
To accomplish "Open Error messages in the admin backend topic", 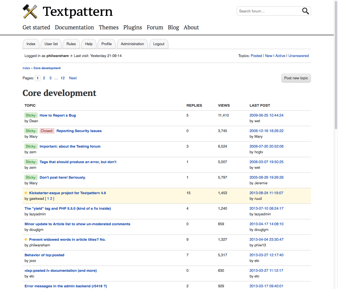I will click(66, 286).
